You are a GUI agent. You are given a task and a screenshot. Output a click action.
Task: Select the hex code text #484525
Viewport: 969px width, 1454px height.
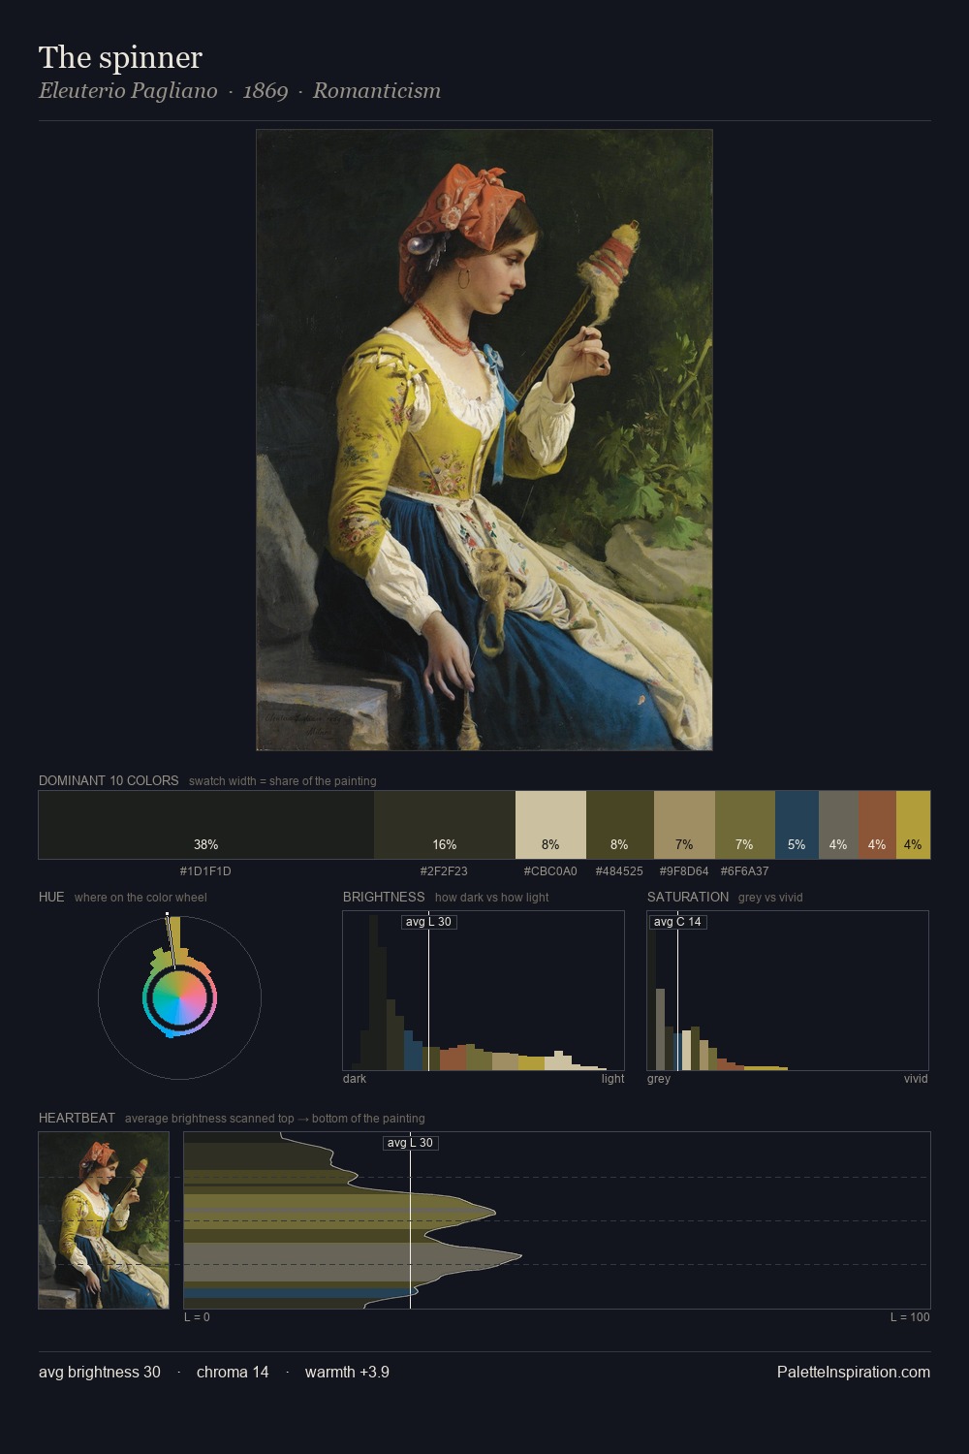pyautogui.click(x=619, y=871)
